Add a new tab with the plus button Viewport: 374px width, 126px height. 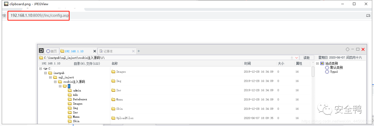click(x=139, y=51)
